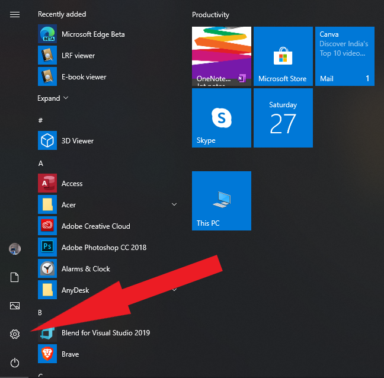Click the B letter index header
Image resolution: width=384 pixels, height=378 pixels.
[40, 313]
